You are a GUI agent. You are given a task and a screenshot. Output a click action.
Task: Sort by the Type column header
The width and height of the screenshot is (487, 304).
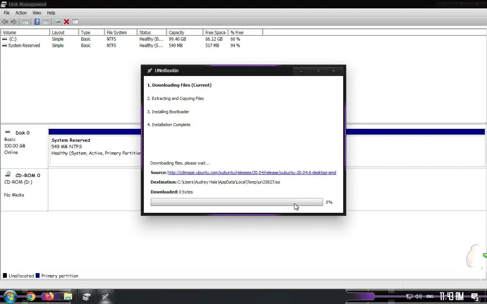tap(91, 33)
